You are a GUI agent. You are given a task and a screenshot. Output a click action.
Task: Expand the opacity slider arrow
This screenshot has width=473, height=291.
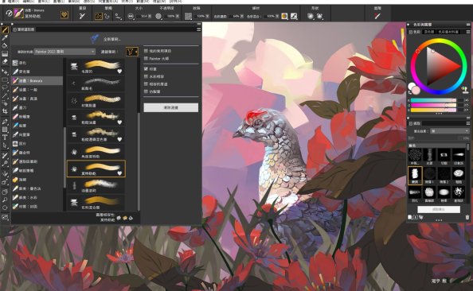178,16
